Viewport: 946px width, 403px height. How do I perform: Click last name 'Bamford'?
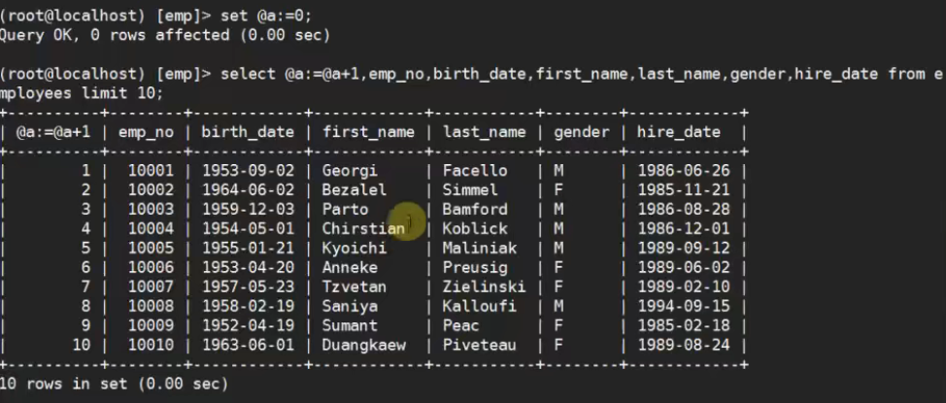pyautogui.click(x=475, y=210)
